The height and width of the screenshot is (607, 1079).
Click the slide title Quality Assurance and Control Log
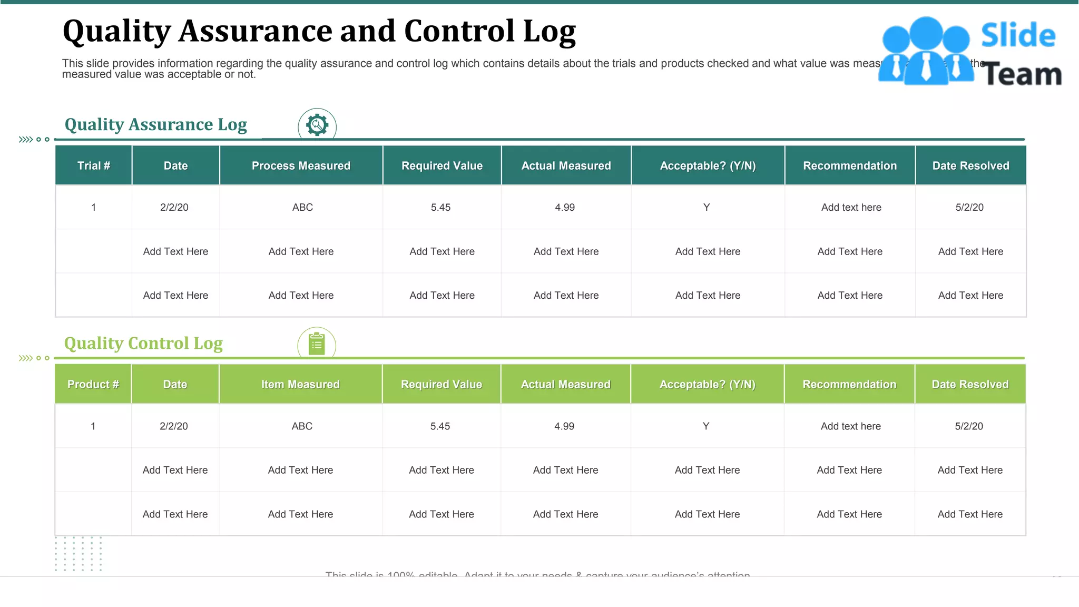(x=319, y=32)
